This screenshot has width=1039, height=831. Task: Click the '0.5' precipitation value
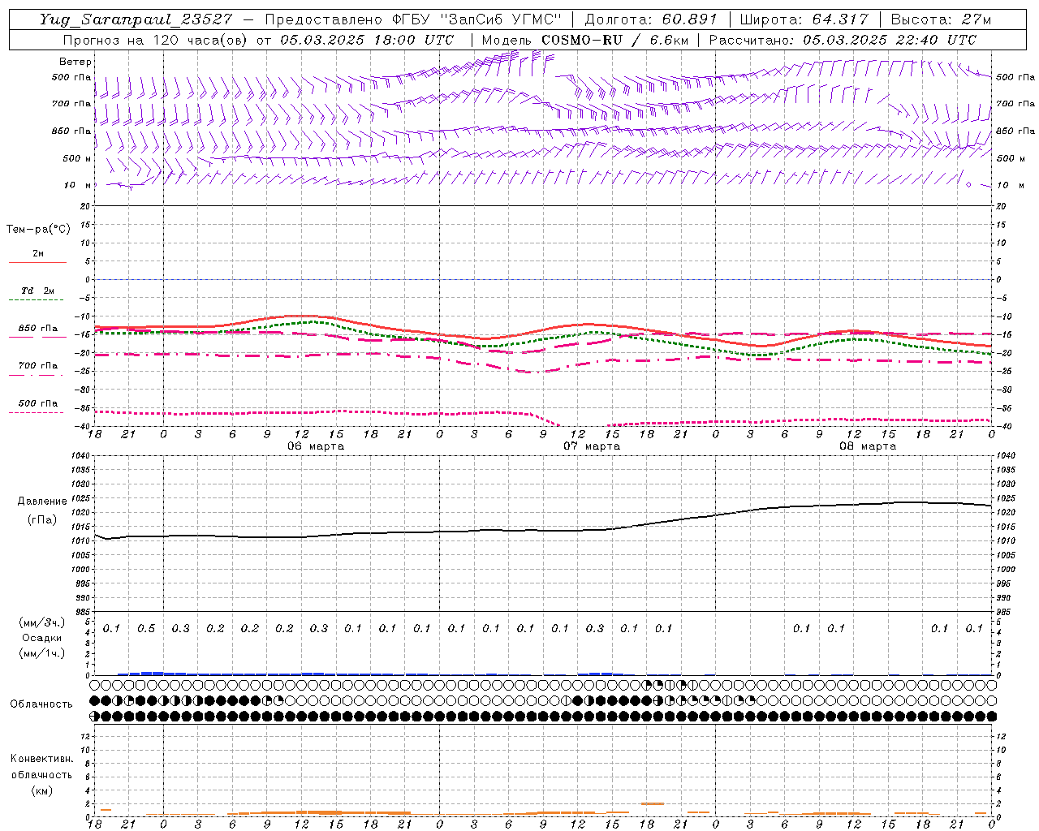point(146,628)
